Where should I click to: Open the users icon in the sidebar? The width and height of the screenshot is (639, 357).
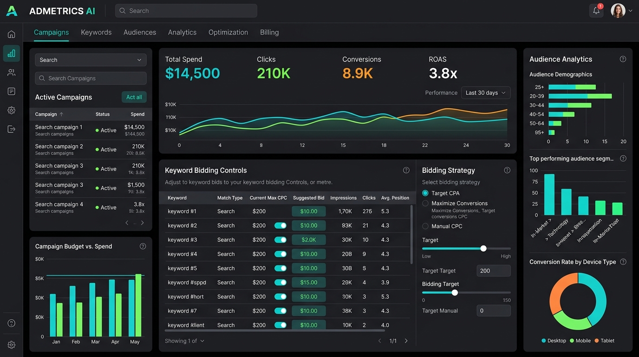[x=12, y=73]
